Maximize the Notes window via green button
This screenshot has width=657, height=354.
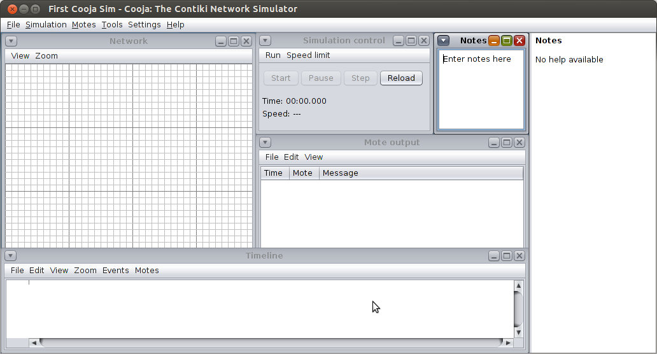(x=507, y=40)
